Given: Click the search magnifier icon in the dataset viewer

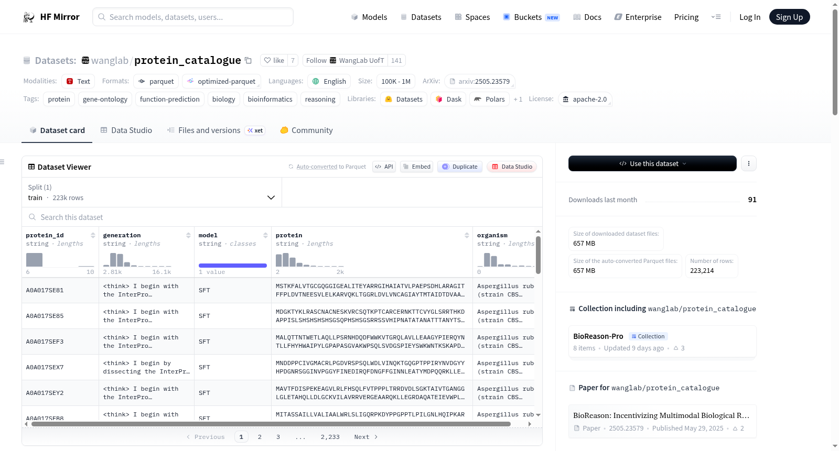Looking at the screenshot, I should coord(33,217).
